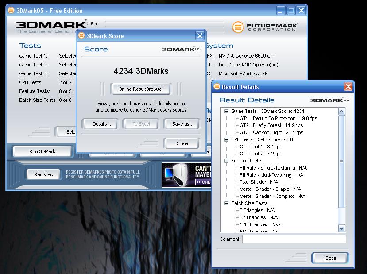The image size is (367, 274).
Task: Select CPU Test 1 row
Action: click(x=261, y=147)
